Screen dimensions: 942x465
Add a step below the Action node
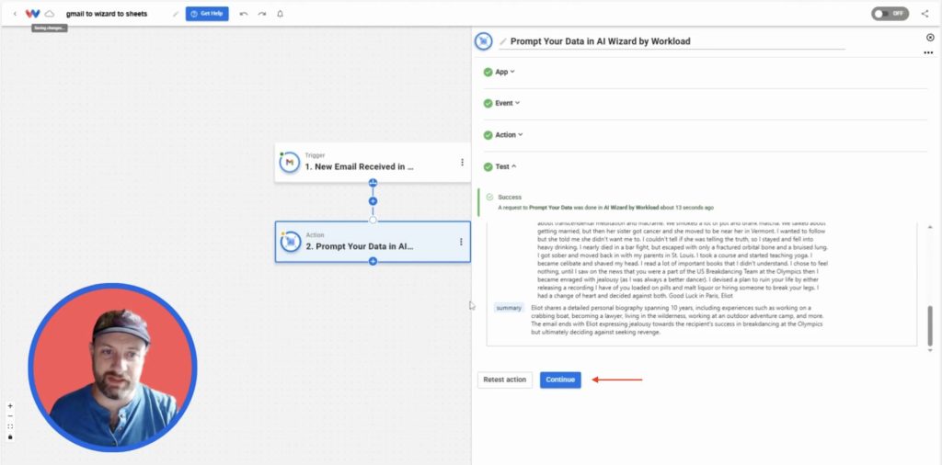[x=373, y=262]
